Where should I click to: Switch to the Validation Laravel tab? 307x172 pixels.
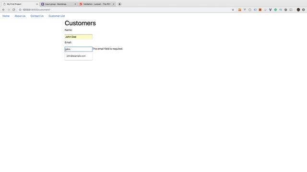pos(97,4)
